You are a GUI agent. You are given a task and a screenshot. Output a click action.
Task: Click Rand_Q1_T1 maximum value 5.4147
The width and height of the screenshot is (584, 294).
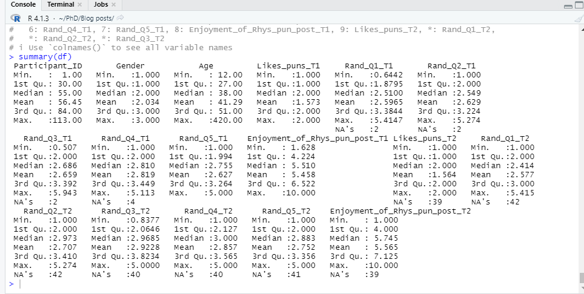388,120
